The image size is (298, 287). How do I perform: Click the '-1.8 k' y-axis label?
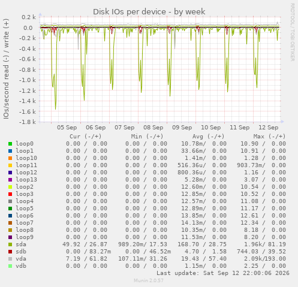click(28, 122)
